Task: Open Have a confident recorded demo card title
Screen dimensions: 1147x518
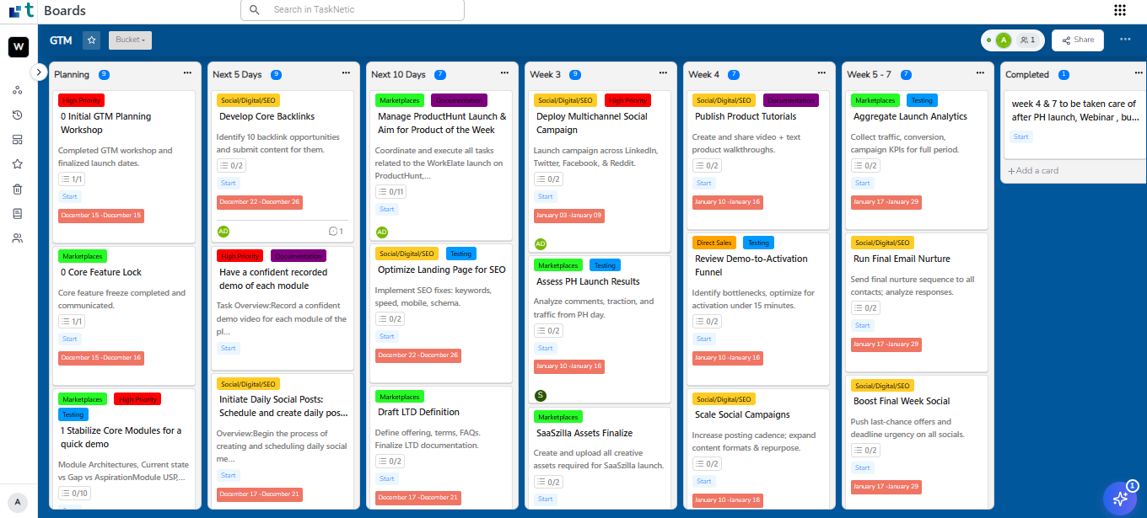Action: coord(273,279)
